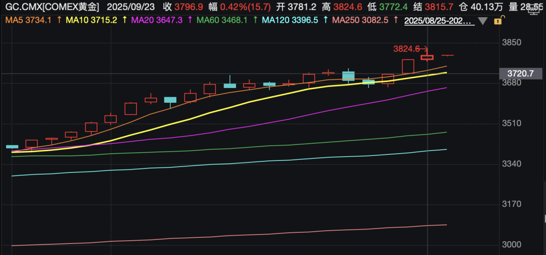Click the 3510 price axis label
546x255 pixels.
tap(512, 123)
